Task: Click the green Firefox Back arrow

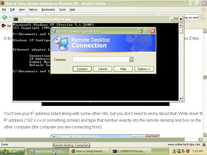Action: 4,17
